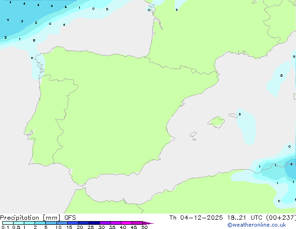296x229 pixels.
Task: Click the 10 to 15 mm legend swatch
Action: point(62,223)
